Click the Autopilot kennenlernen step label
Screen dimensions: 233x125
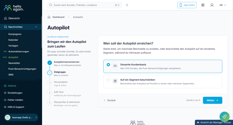(66, 62)
